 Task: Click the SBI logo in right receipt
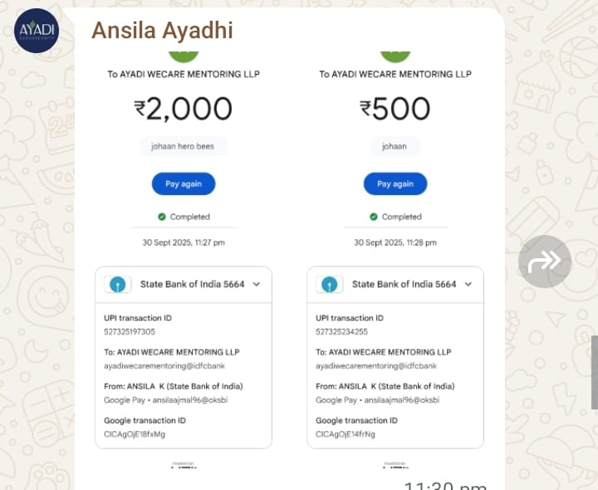pos(330,284)
